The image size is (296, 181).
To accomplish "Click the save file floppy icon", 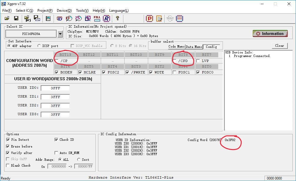I will coord(16,18).
